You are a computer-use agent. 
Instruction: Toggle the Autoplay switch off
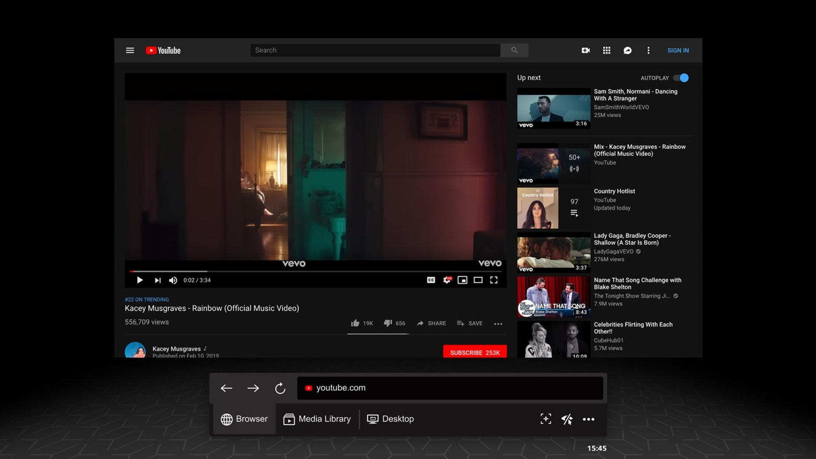point(681,78)
